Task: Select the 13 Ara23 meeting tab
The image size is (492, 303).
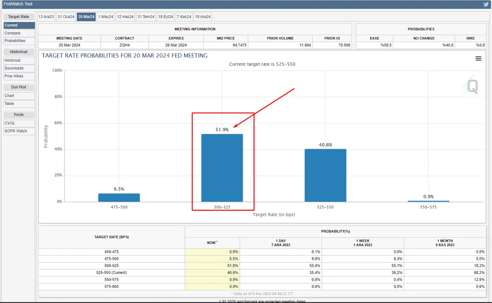Action: click(x=46, y=17)
